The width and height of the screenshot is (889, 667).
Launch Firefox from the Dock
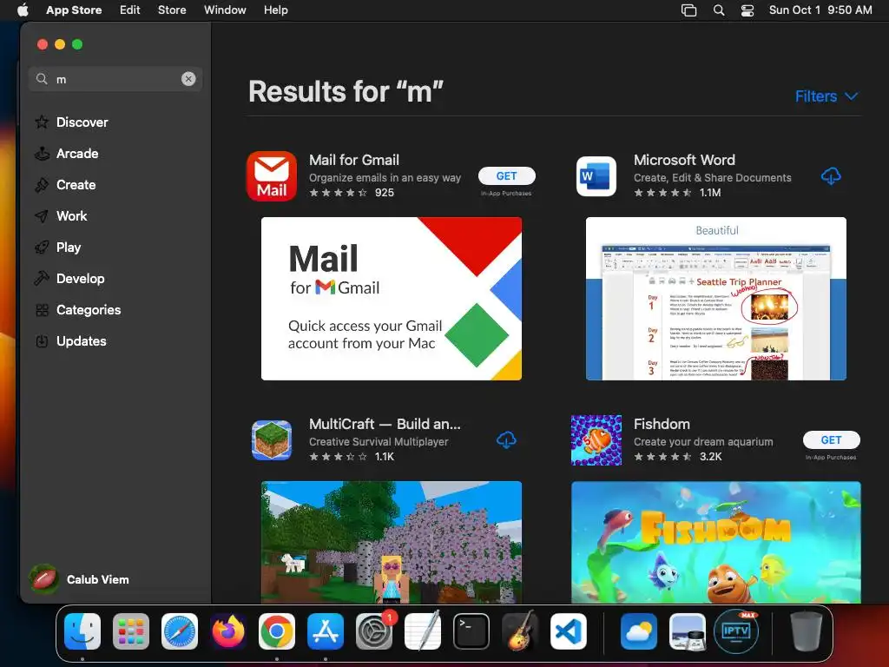pyautogui.click(x=228, y=631)
